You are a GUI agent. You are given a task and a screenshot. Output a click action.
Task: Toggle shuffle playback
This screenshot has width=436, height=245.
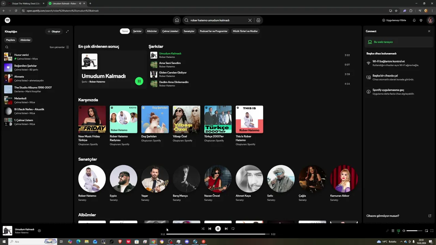pos(203,229)
